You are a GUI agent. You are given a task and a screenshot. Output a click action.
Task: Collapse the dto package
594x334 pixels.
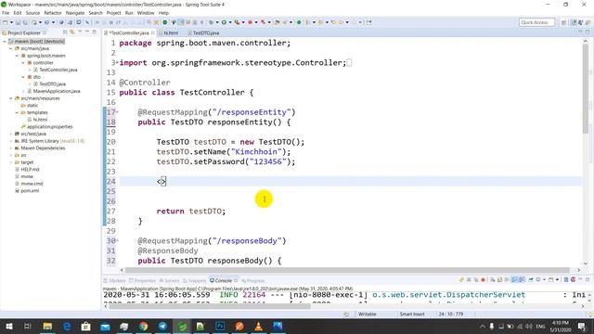pos(23,77)
